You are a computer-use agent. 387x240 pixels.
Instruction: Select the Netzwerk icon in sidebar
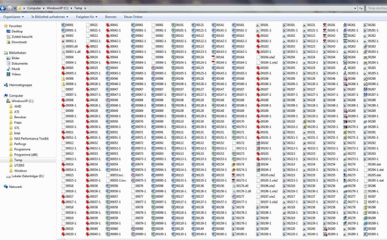click(6, 187)
